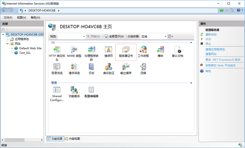Click the connection toolbar icon under 连接

[x=3, y=29]
